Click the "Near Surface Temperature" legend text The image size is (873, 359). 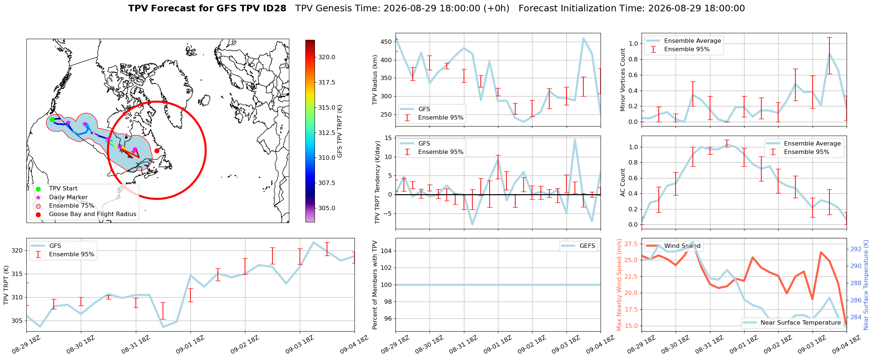point(800,322)
